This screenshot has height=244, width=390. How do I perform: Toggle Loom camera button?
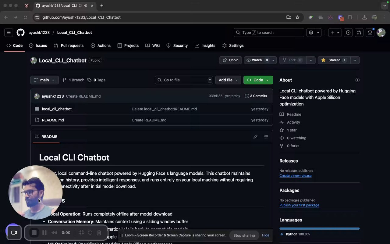click(14, 233)
